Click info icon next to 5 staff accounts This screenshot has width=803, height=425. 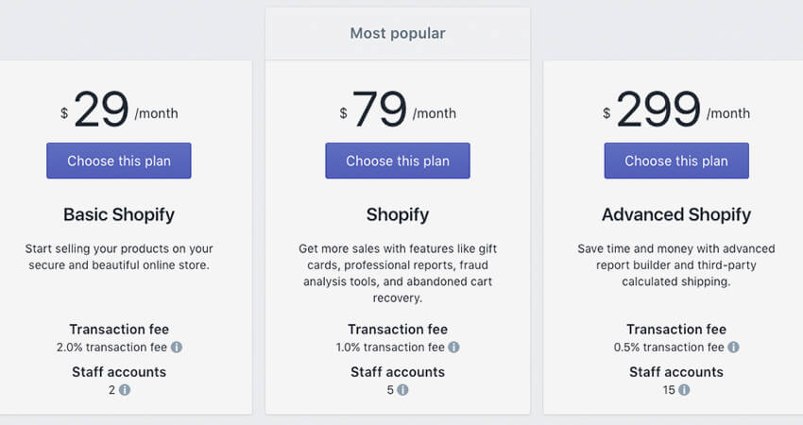click(x=402, y=390)
